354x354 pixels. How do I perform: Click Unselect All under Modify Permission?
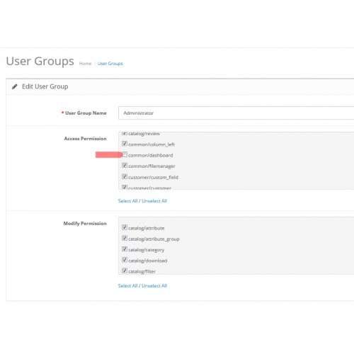click(x=154, y=285)
